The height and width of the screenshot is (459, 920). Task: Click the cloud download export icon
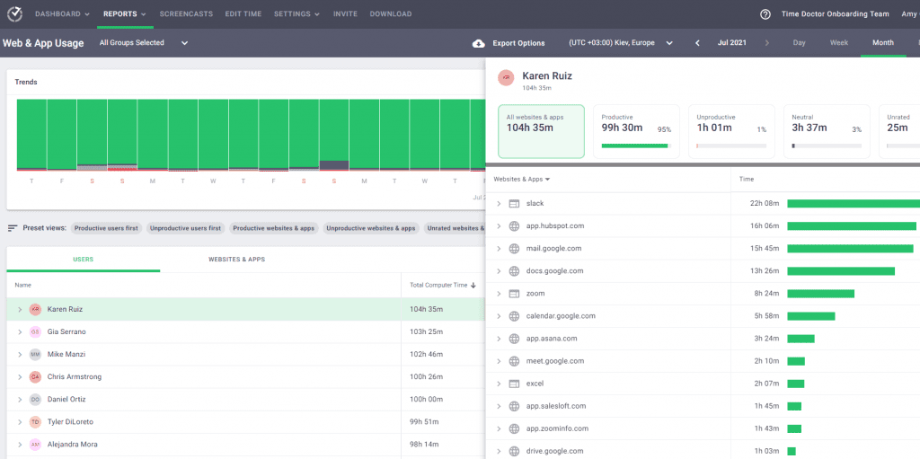coord(478,43)
